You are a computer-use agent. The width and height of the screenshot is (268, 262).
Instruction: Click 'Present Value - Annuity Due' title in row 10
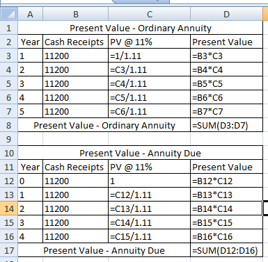click(x=141, y=153)
